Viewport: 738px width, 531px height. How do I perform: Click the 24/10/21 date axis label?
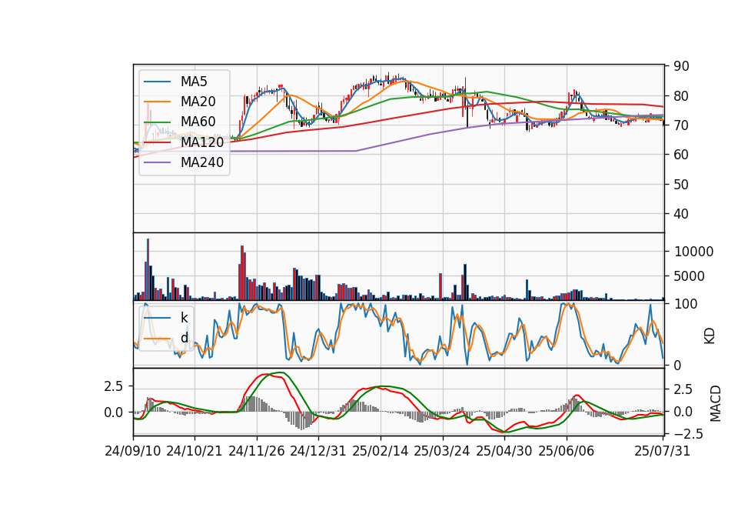[x=194, y=451]
